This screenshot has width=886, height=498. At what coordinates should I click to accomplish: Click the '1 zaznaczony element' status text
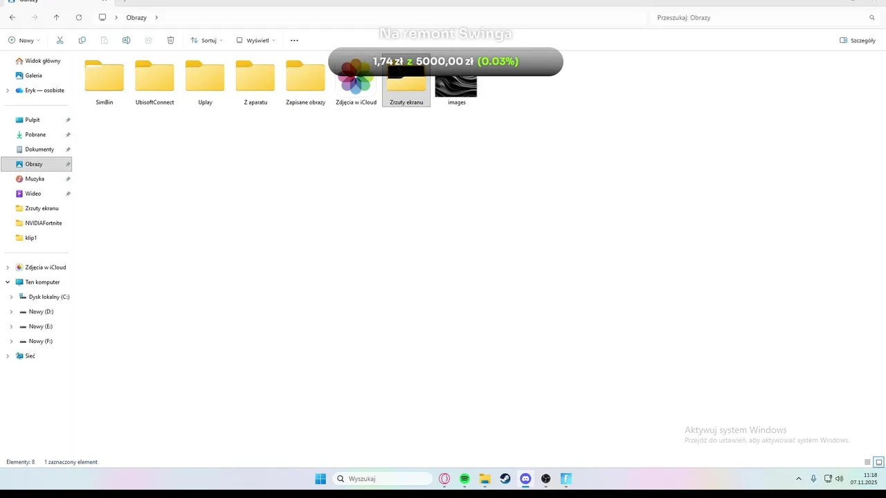point(71,462)
